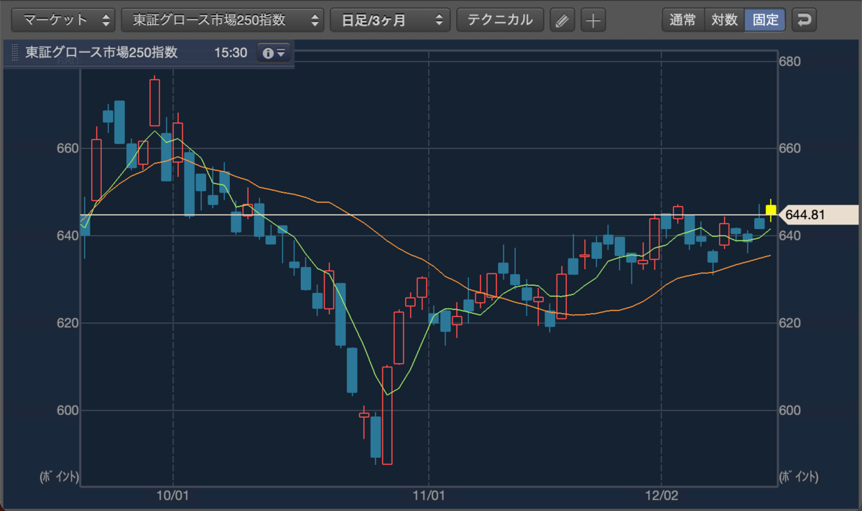Screen dimensions: 862x511
Task: Click the return arrow reset icon
Action: [805, 20]
